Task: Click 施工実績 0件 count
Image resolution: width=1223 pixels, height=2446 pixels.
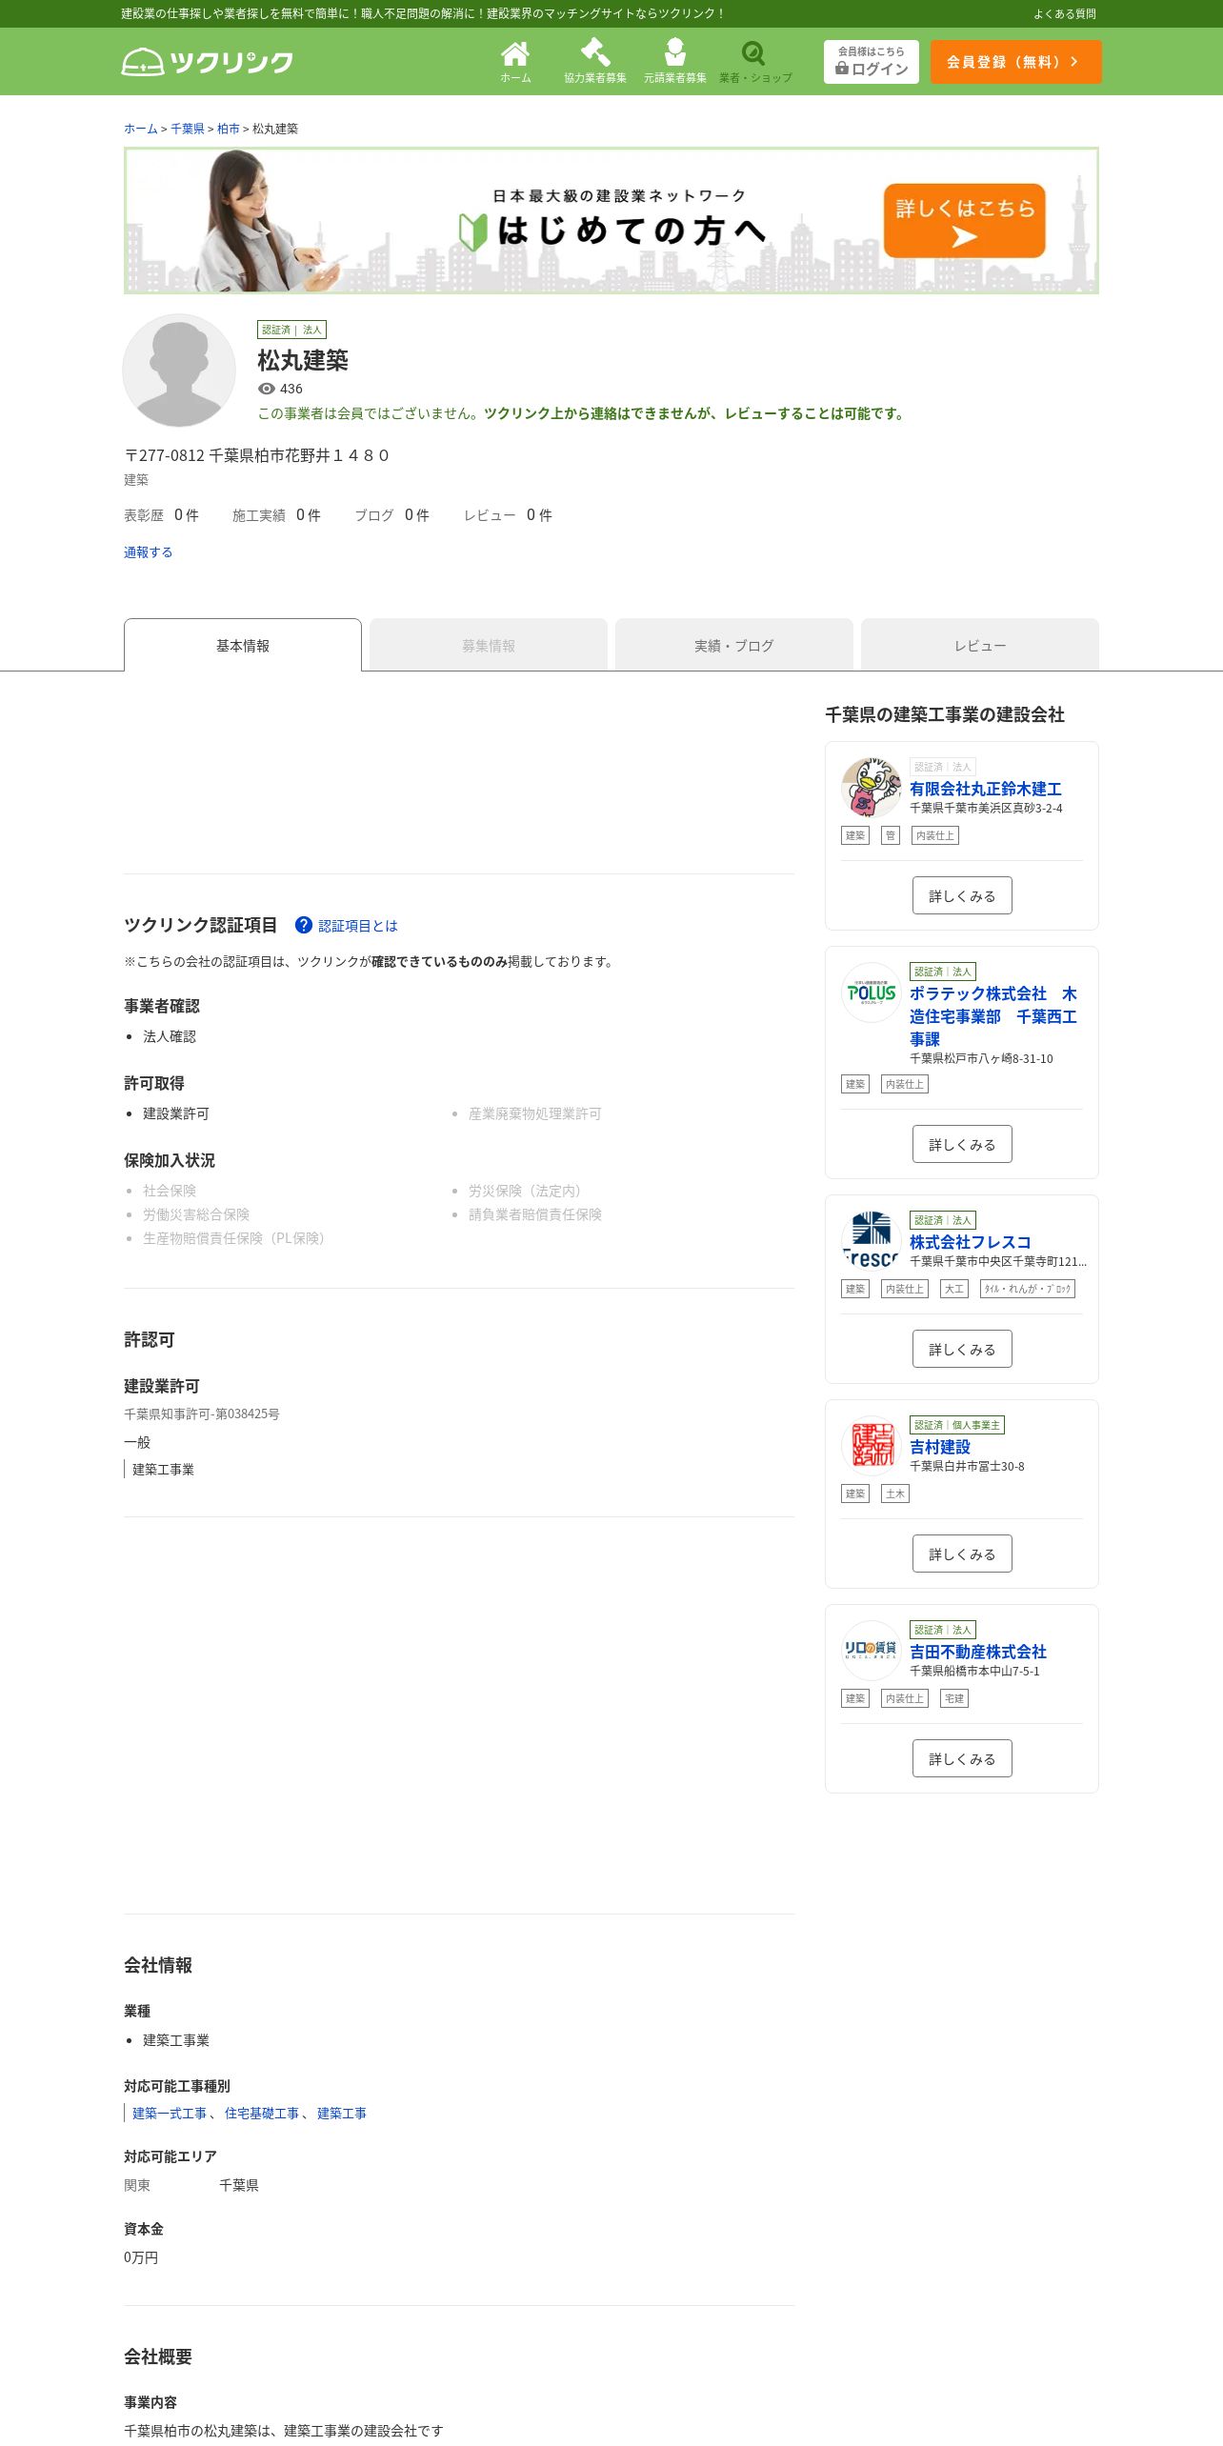Action: pyautogui.click(x=277, y=515)
